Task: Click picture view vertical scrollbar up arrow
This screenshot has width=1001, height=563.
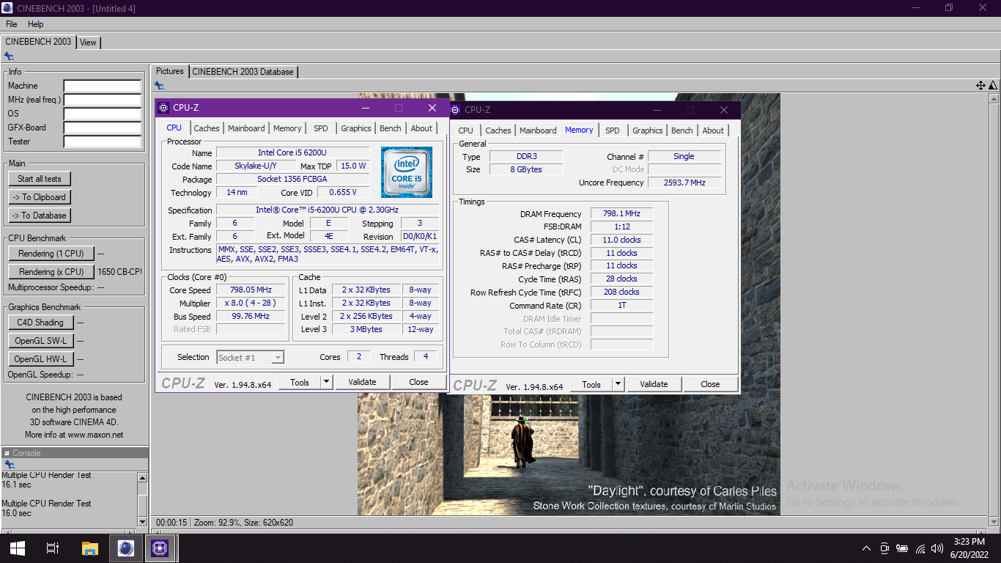Action: [993, 99]
